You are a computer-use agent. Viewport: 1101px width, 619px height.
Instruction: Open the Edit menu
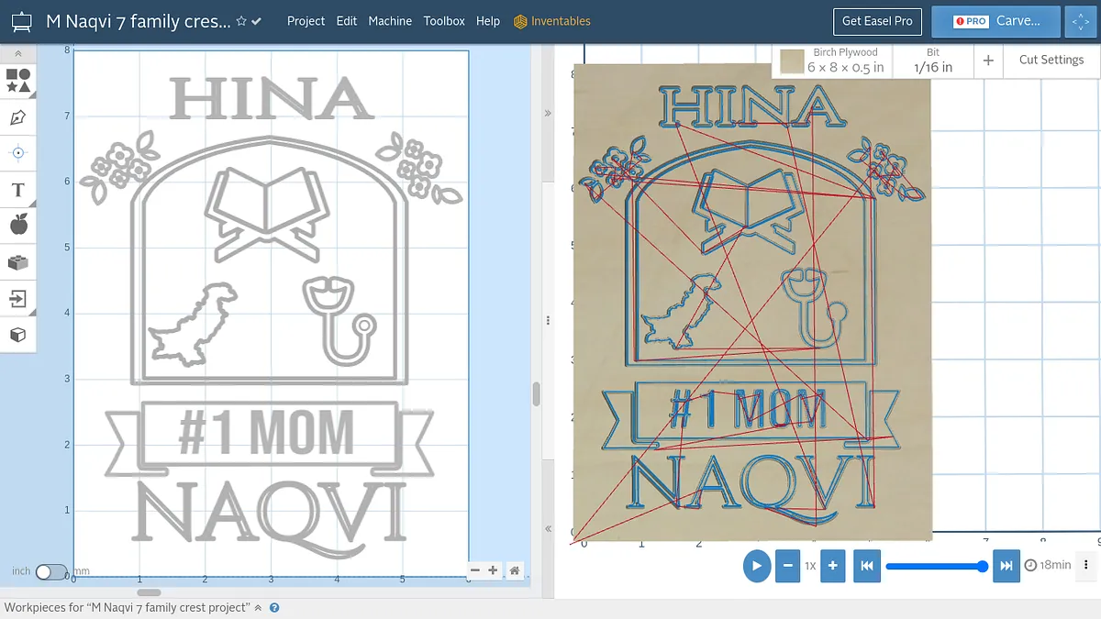coord(347,21)
